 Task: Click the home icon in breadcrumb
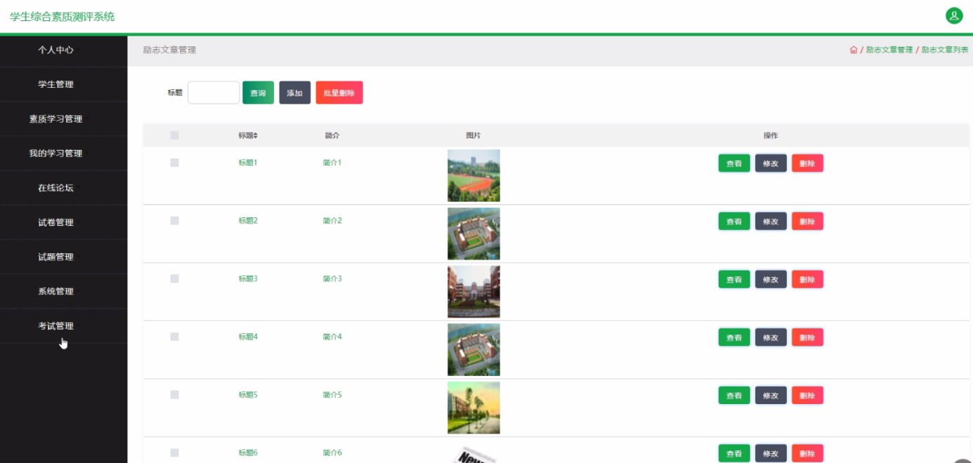point(854,50)
